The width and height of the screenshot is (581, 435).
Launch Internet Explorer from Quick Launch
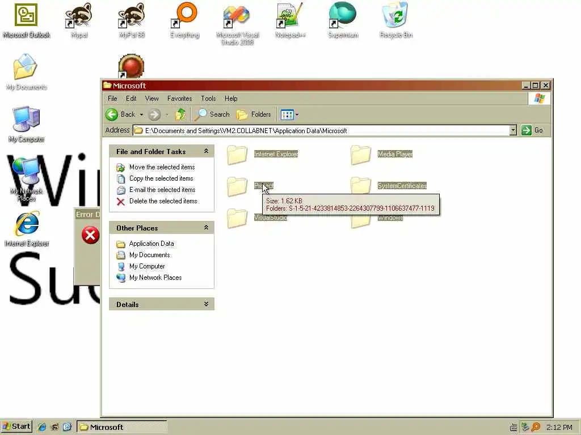(x=41, y=427)
